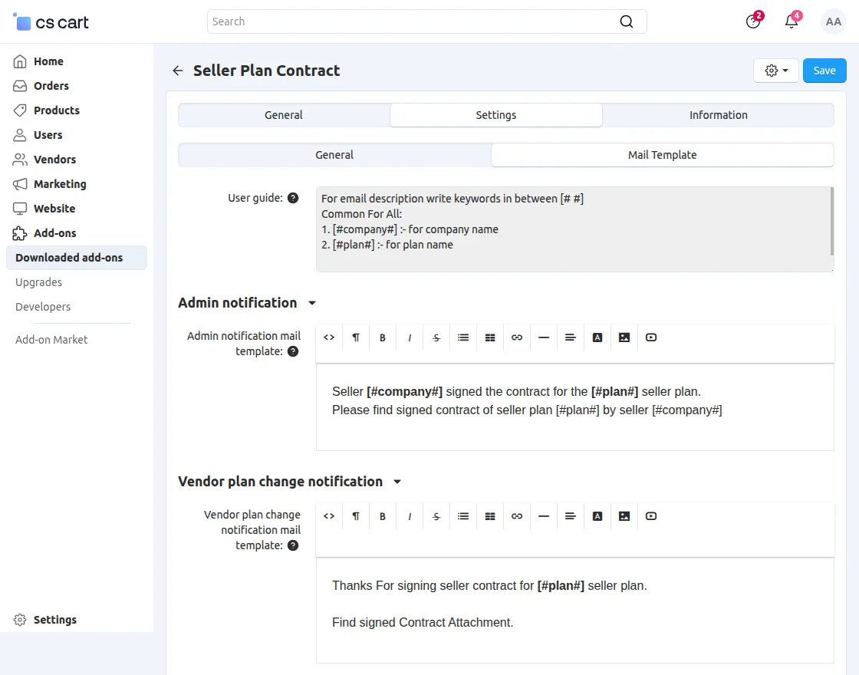Go back using the arrow beside page title
859x675 pixels.
pyautogui.click(x=177, y=70)
